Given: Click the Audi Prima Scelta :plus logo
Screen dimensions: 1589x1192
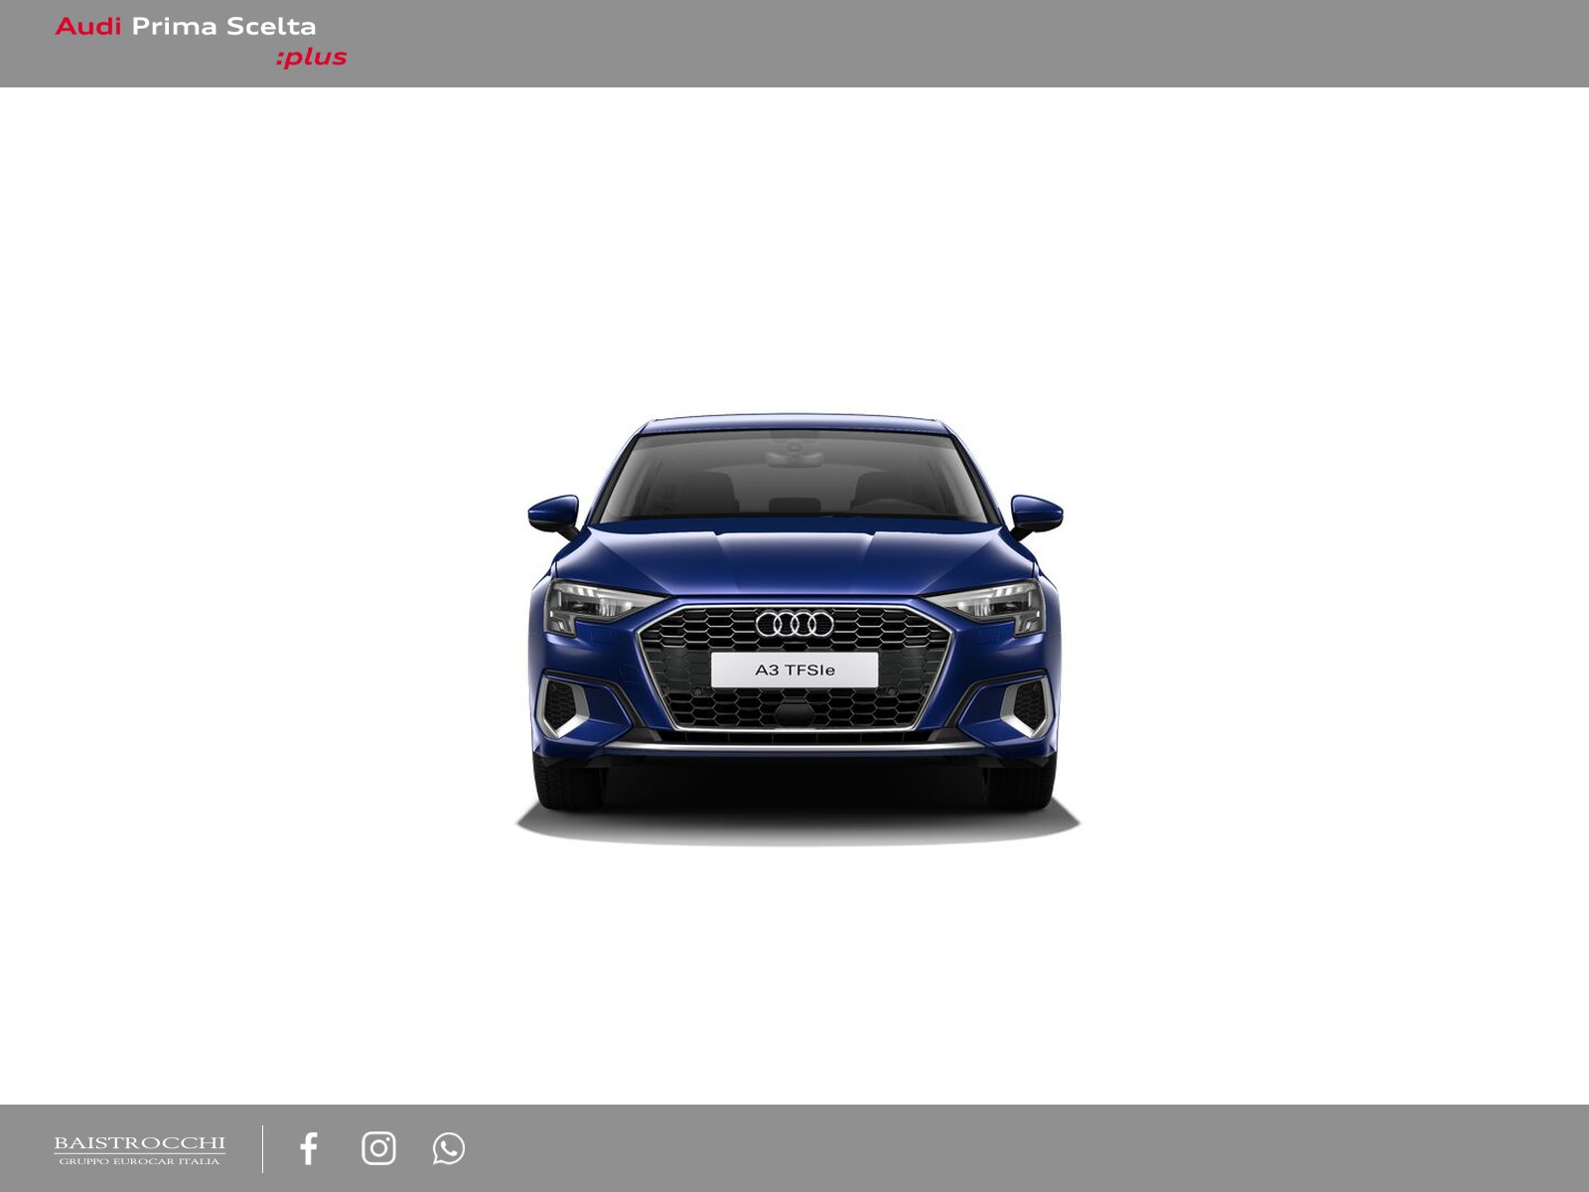Looking at the screenshot, I should pos(201,42).
